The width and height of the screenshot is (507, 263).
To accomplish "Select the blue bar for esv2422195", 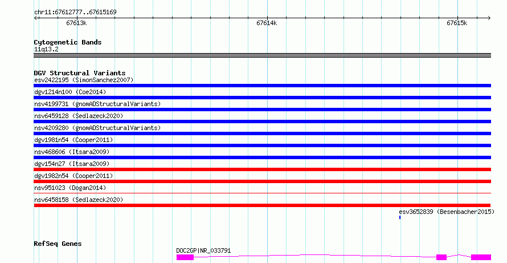I will coord(262,86).
